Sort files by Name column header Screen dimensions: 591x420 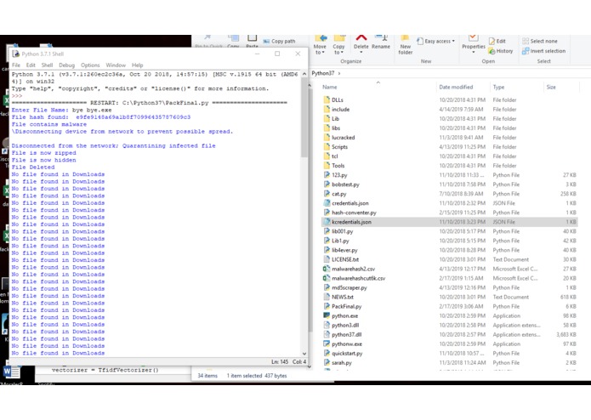tap(329, 87)
